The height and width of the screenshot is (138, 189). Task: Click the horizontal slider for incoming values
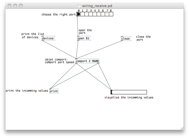129,92
